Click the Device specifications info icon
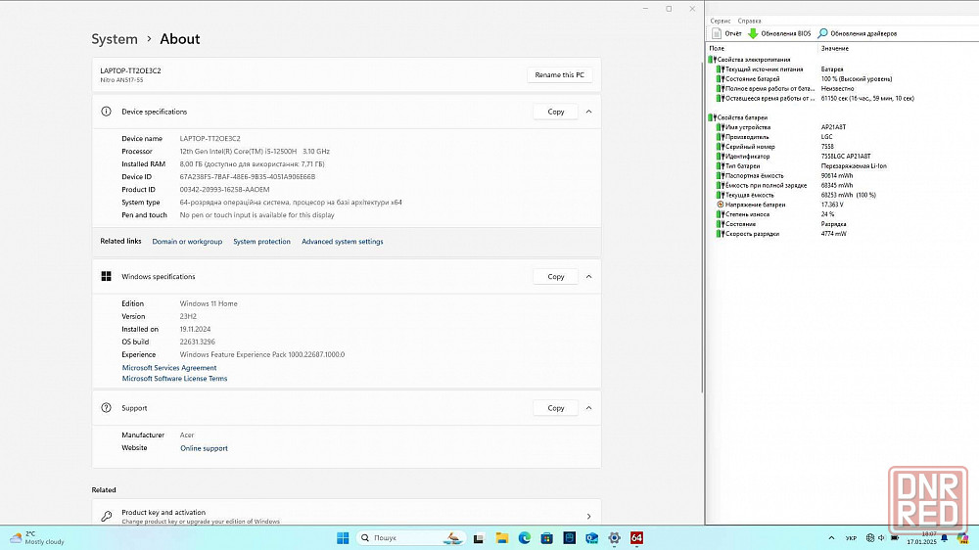Screen dimensions: 979x550 [106, 112]
